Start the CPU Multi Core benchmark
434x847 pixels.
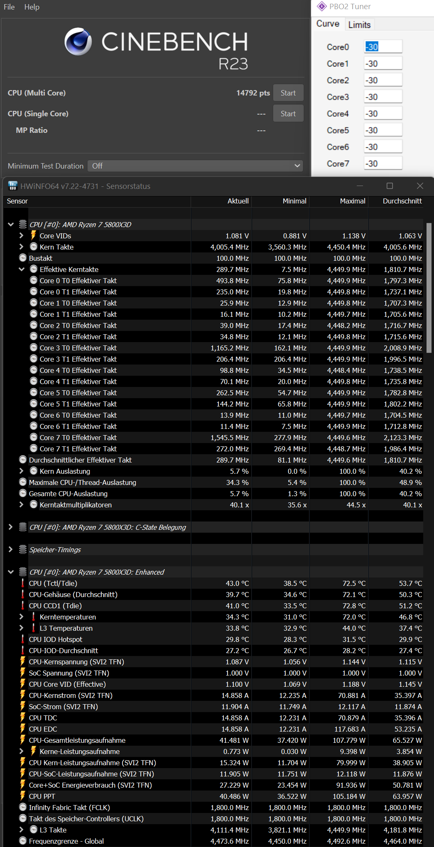pos(288,93)
